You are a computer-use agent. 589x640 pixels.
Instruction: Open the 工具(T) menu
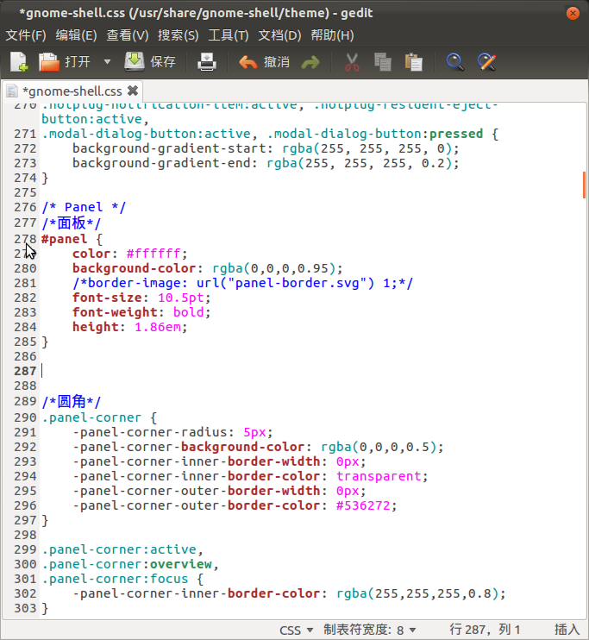[229, 35]
